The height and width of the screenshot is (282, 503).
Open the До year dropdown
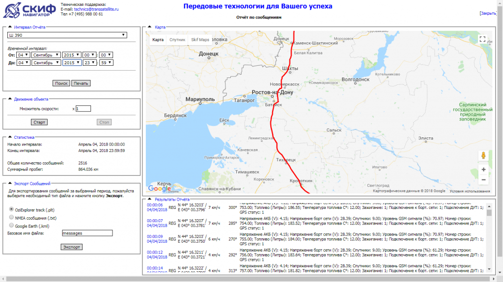click(72, 62)
